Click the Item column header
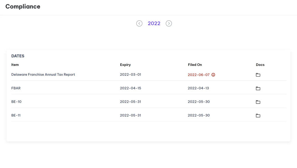 pos(15,65)
